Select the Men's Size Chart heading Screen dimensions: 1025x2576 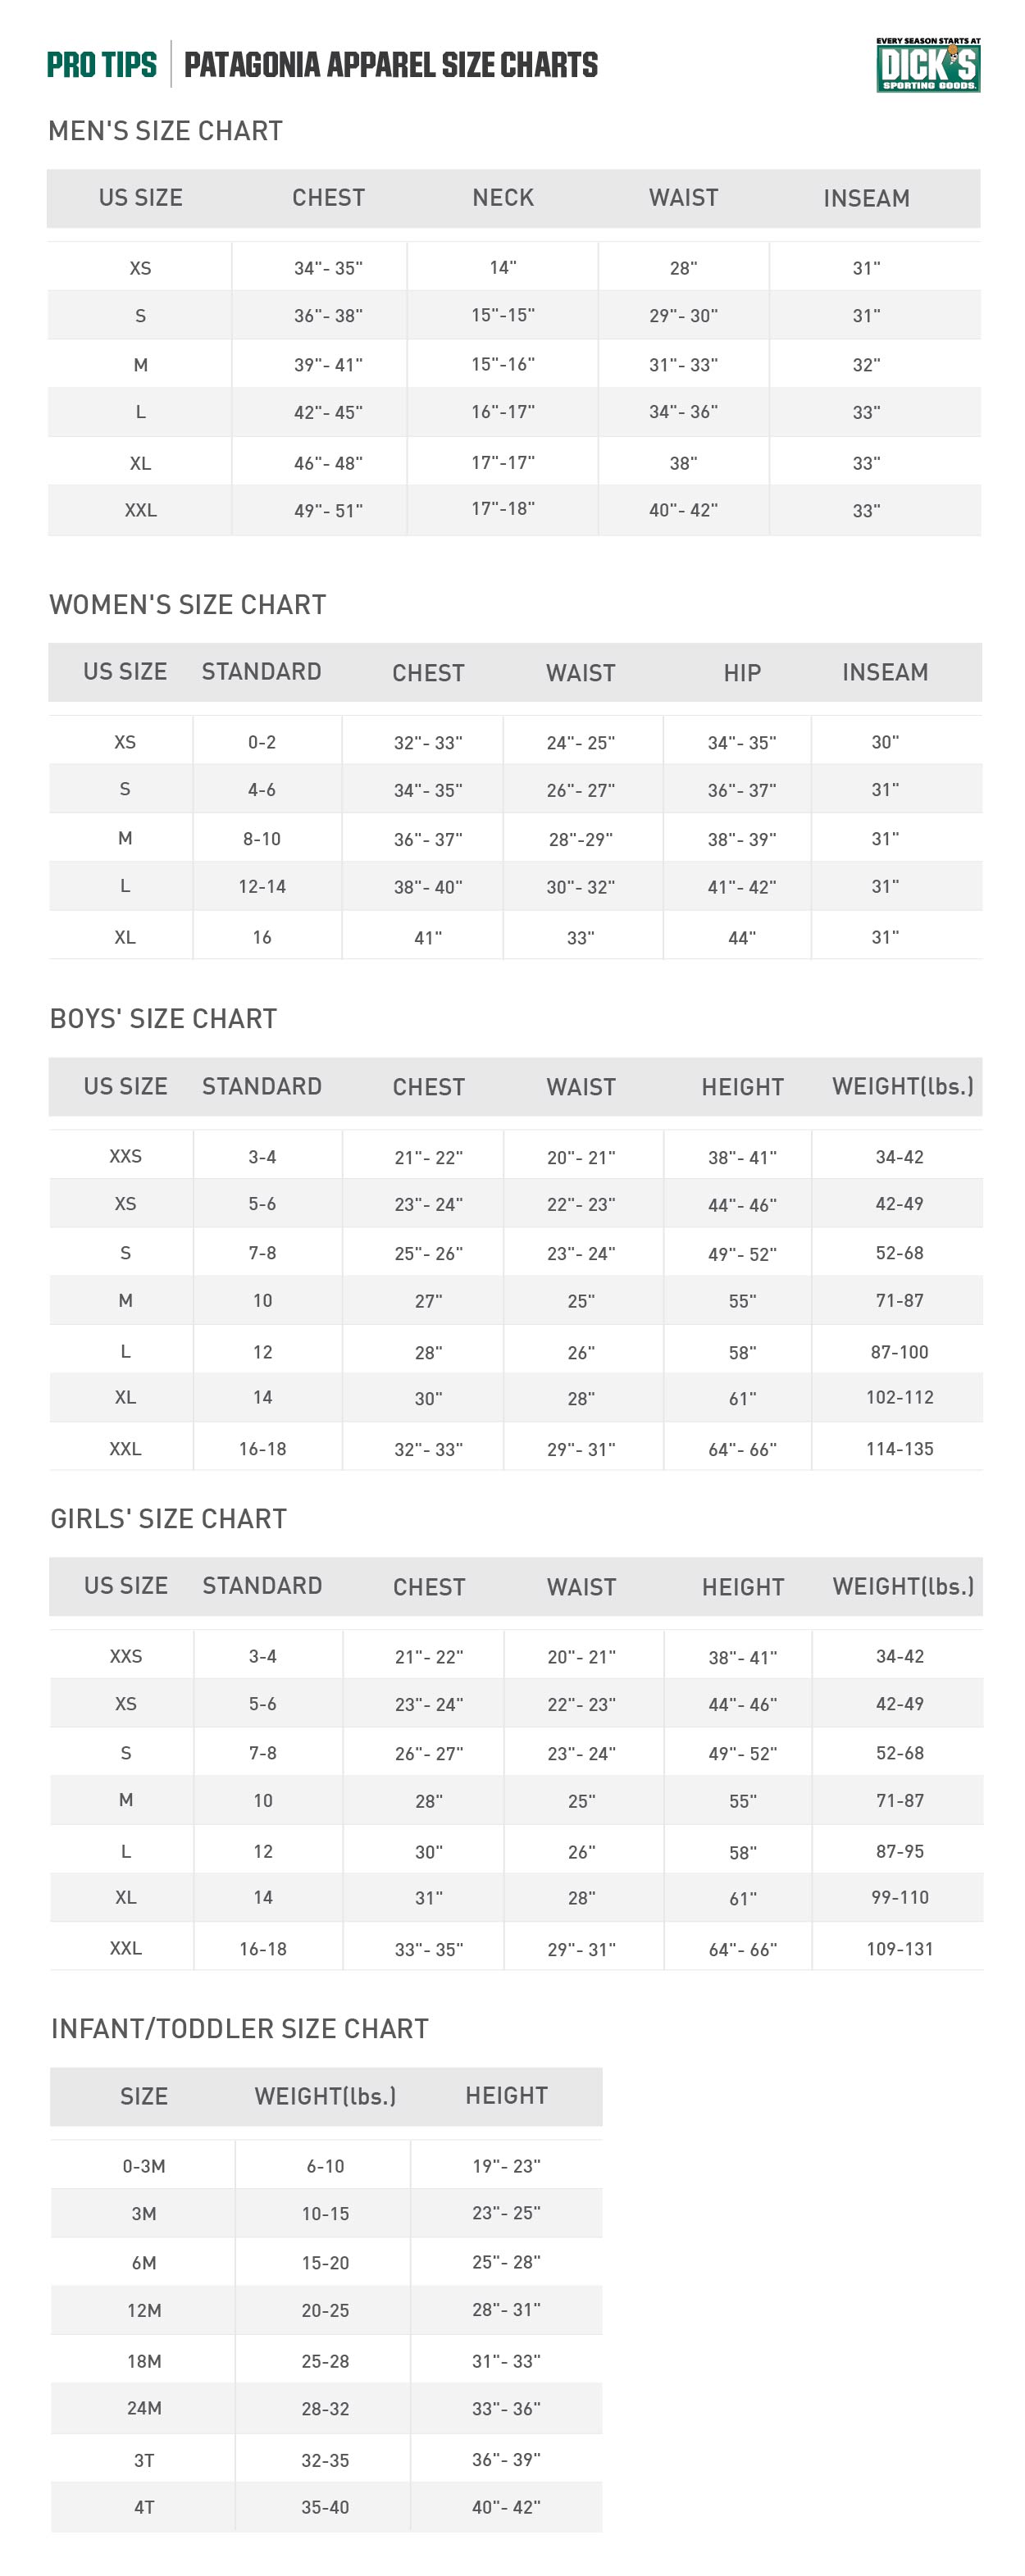pyautogui.click(x=165, y=131)
